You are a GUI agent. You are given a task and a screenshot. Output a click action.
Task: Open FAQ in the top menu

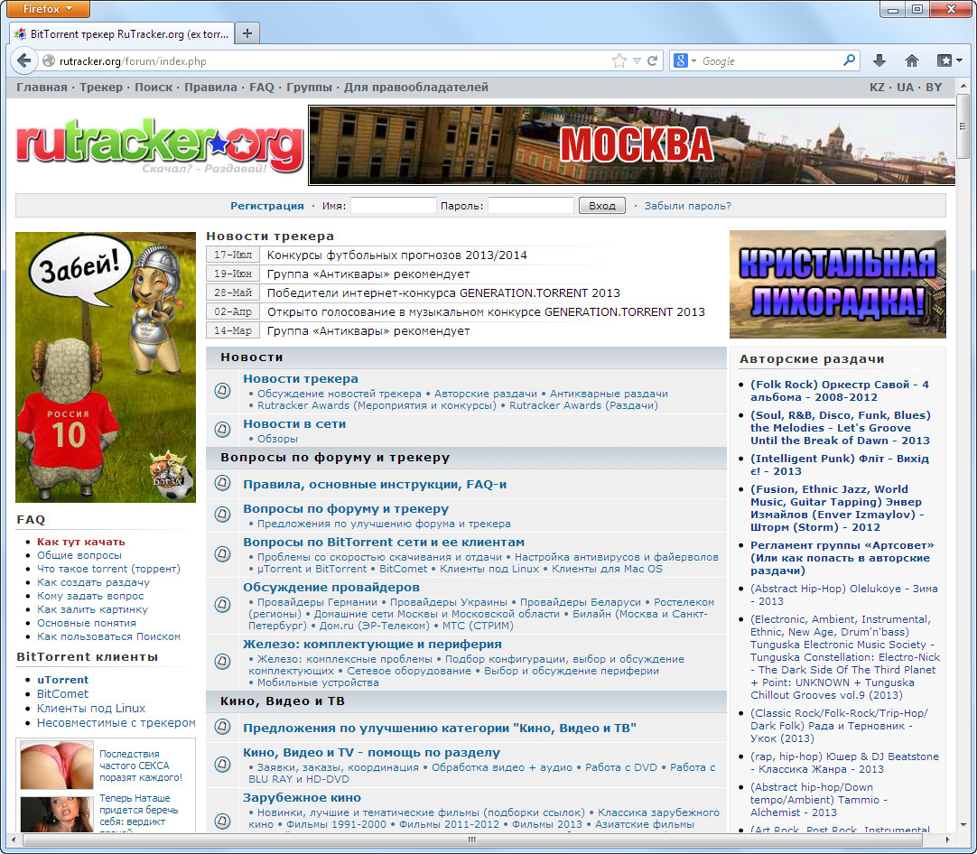262,88
